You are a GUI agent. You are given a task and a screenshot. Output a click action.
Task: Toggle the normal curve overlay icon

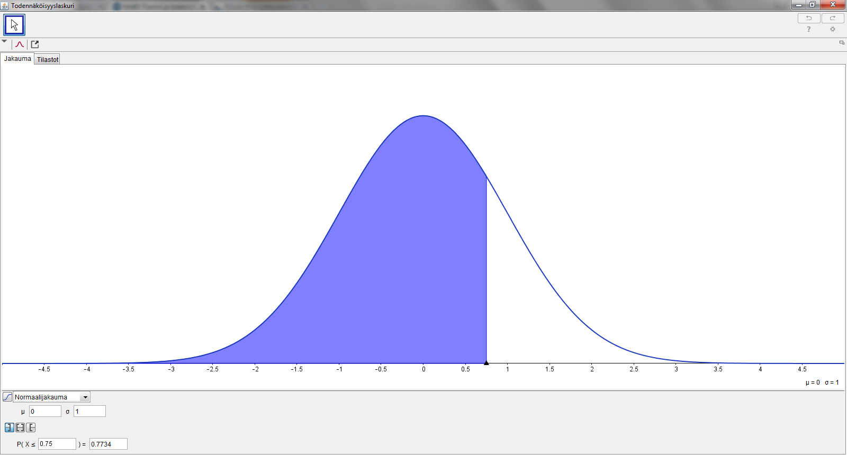(20, 44)
